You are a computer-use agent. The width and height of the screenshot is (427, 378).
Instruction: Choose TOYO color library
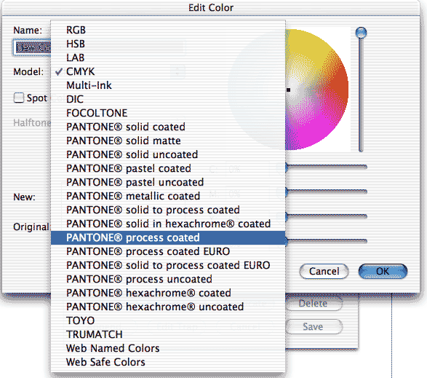click(168, 320)
